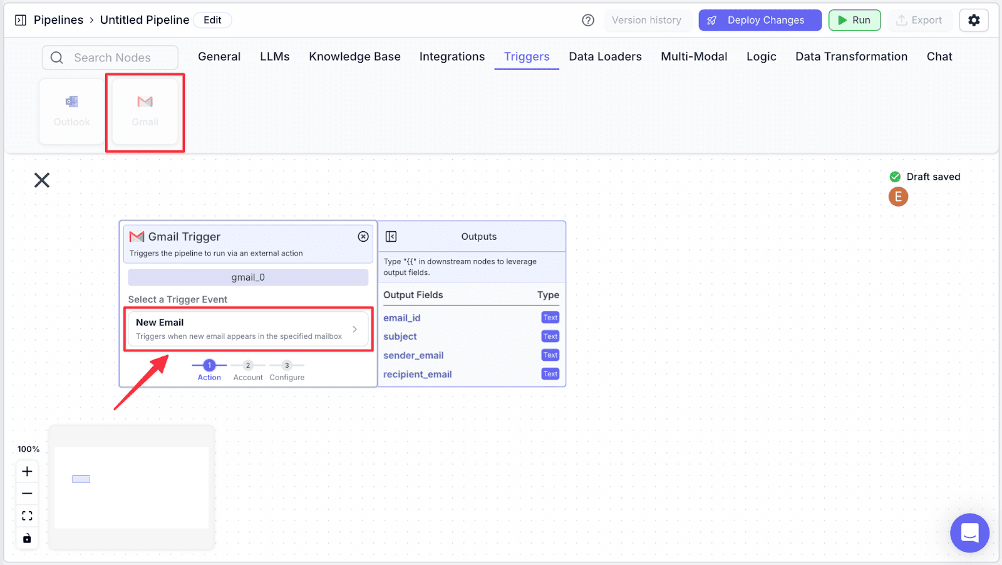Screen dimensions: 1002x565
Task: Add the Gmail trigger node
Action: coord(145,111)
